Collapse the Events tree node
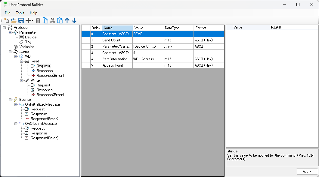The width and height of the screenshot is (319, 177). point(10,100)
